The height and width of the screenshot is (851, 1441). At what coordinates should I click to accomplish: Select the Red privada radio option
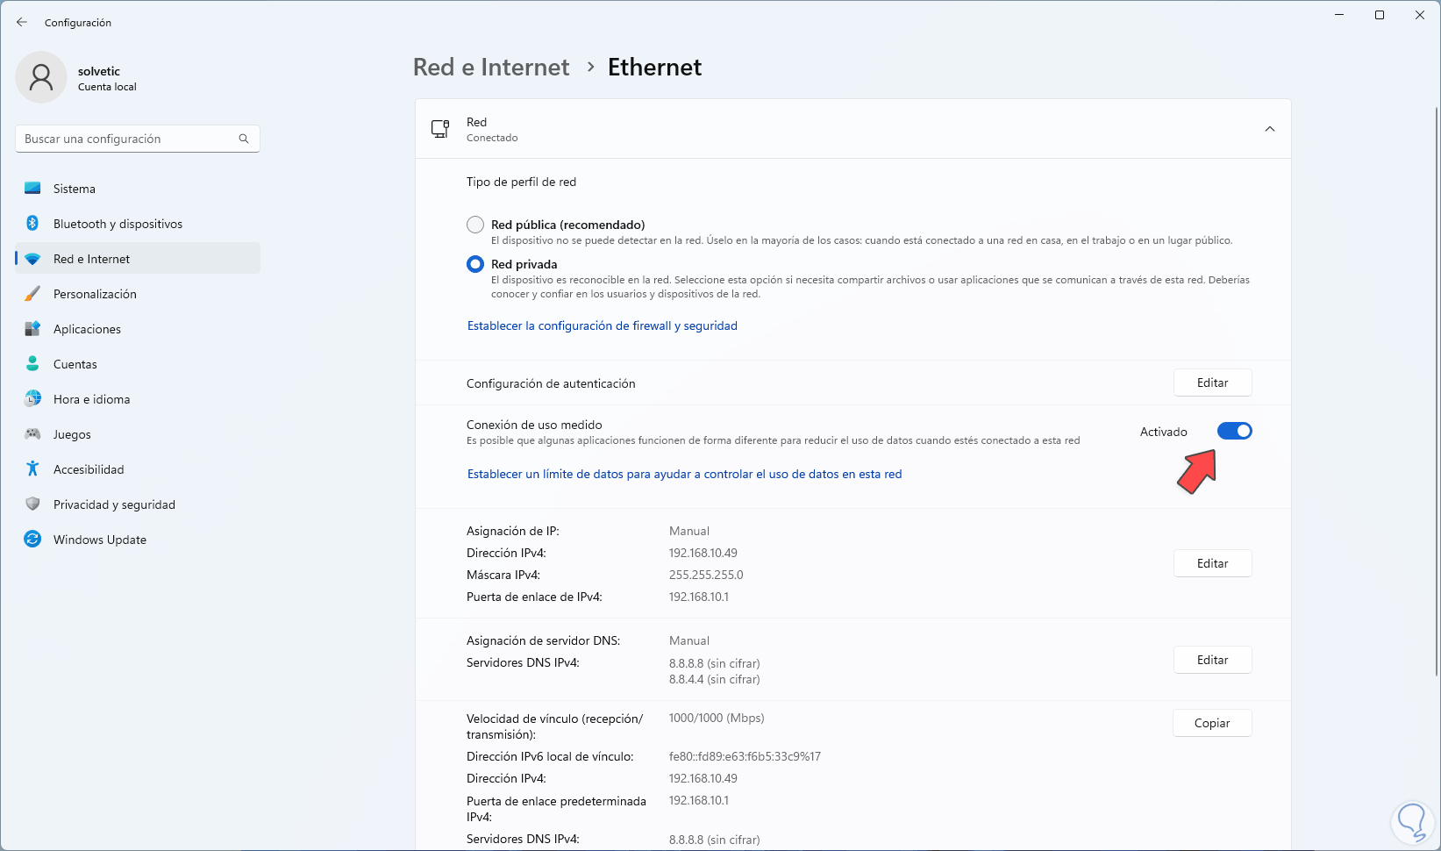click(475, 264)
